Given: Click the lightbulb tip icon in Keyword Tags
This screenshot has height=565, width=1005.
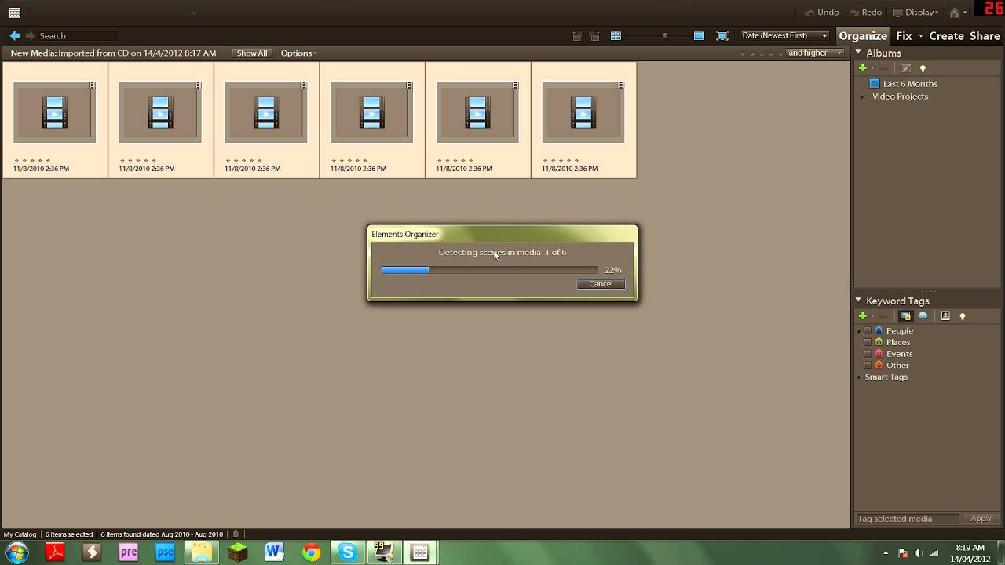Looking at the screenshot, I should coord(963,316).
